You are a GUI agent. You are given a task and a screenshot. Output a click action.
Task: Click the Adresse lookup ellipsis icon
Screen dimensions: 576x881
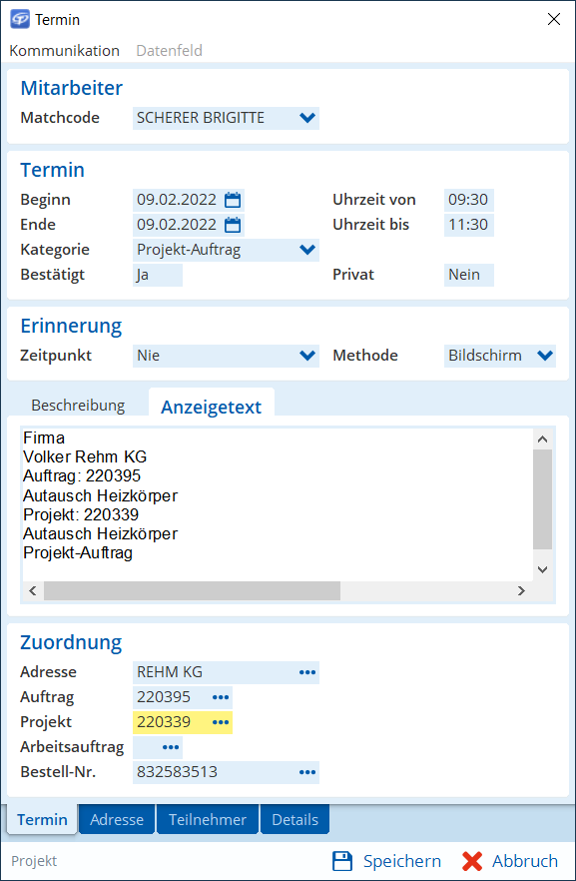307,672
